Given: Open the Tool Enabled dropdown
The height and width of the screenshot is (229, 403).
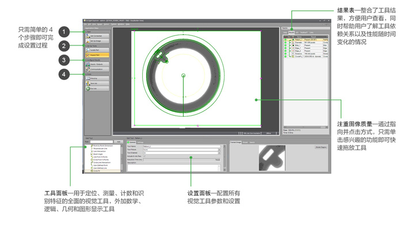Looking at the screenshot, I should [x=181, y=152].
